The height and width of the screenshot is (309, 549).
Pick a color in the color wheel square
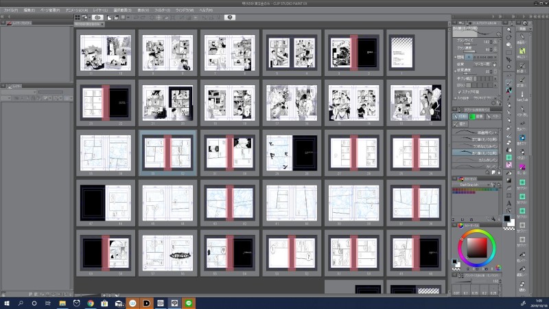pyautogui.click(x=477, y=247)
